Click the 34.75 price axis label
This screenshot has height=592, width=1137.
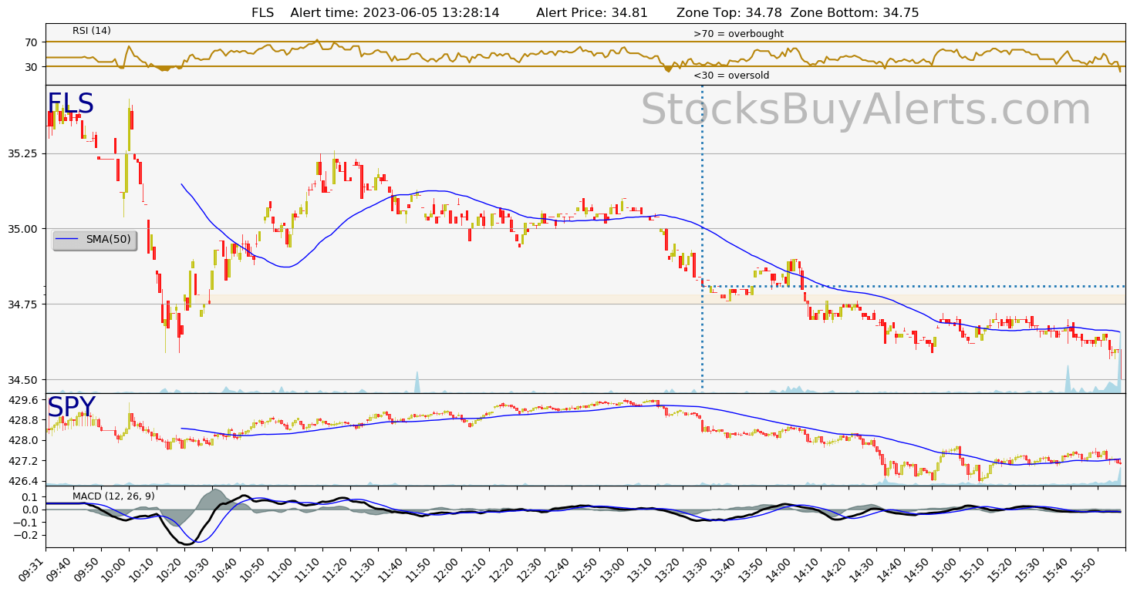tap(23, 304)
